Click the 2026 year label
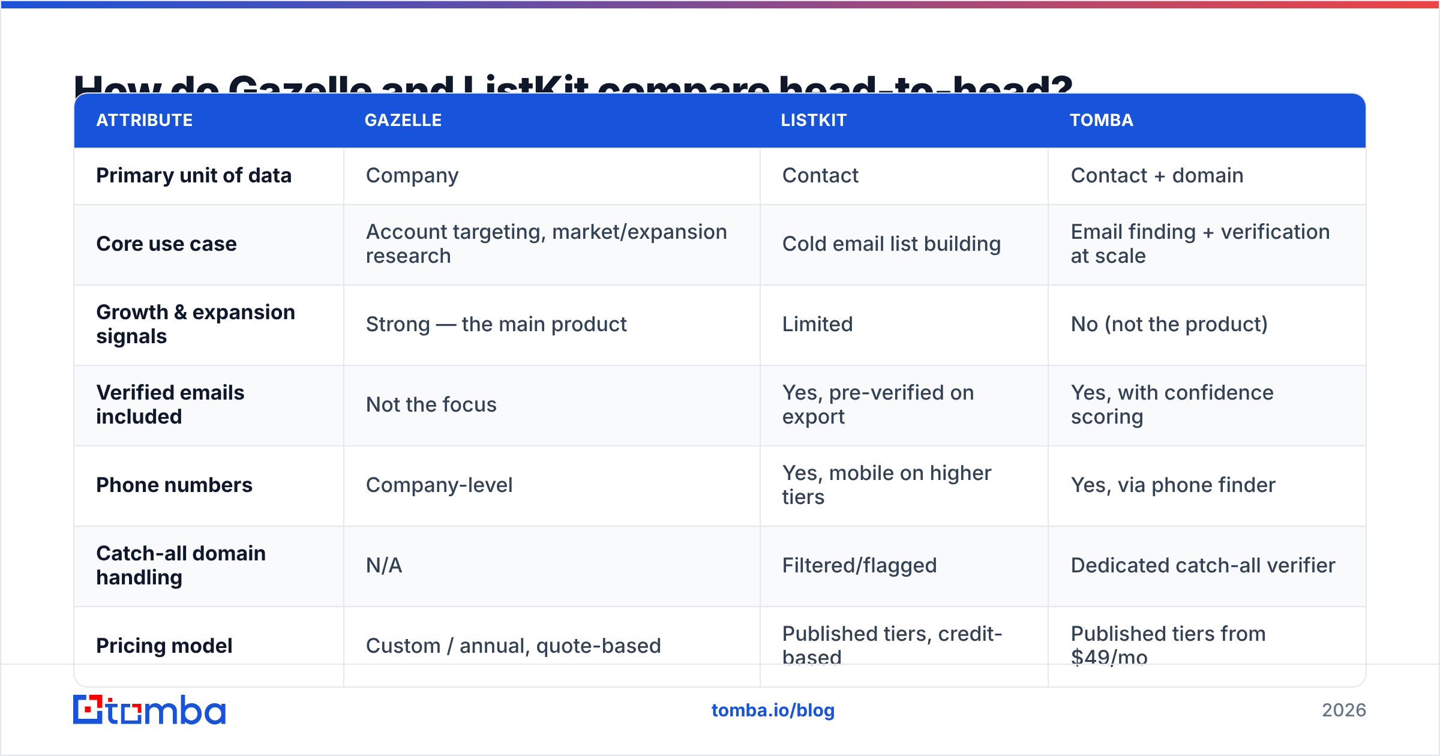1440x756 pixels. (x=1344, y=710)
